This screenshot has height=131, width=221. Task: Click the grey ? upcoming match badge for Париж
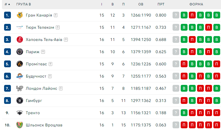point(176,52)
